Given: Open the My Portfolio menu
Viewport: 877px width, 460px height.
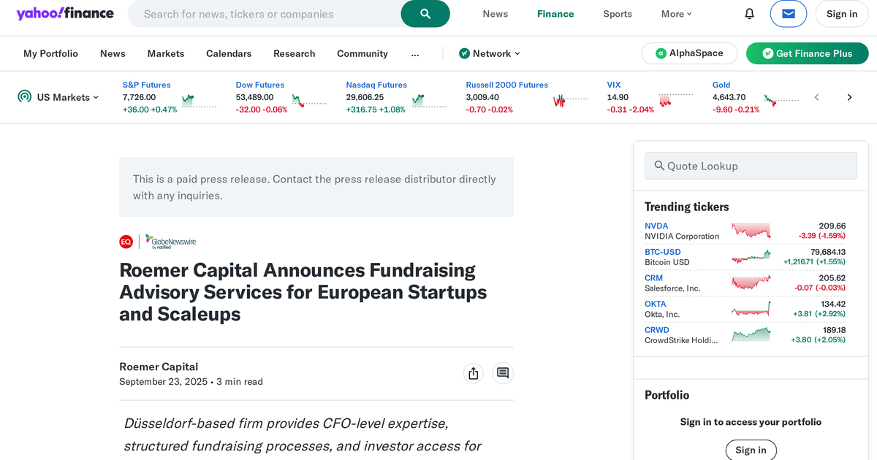Looking at the screenshot, I should coord(50,53).
